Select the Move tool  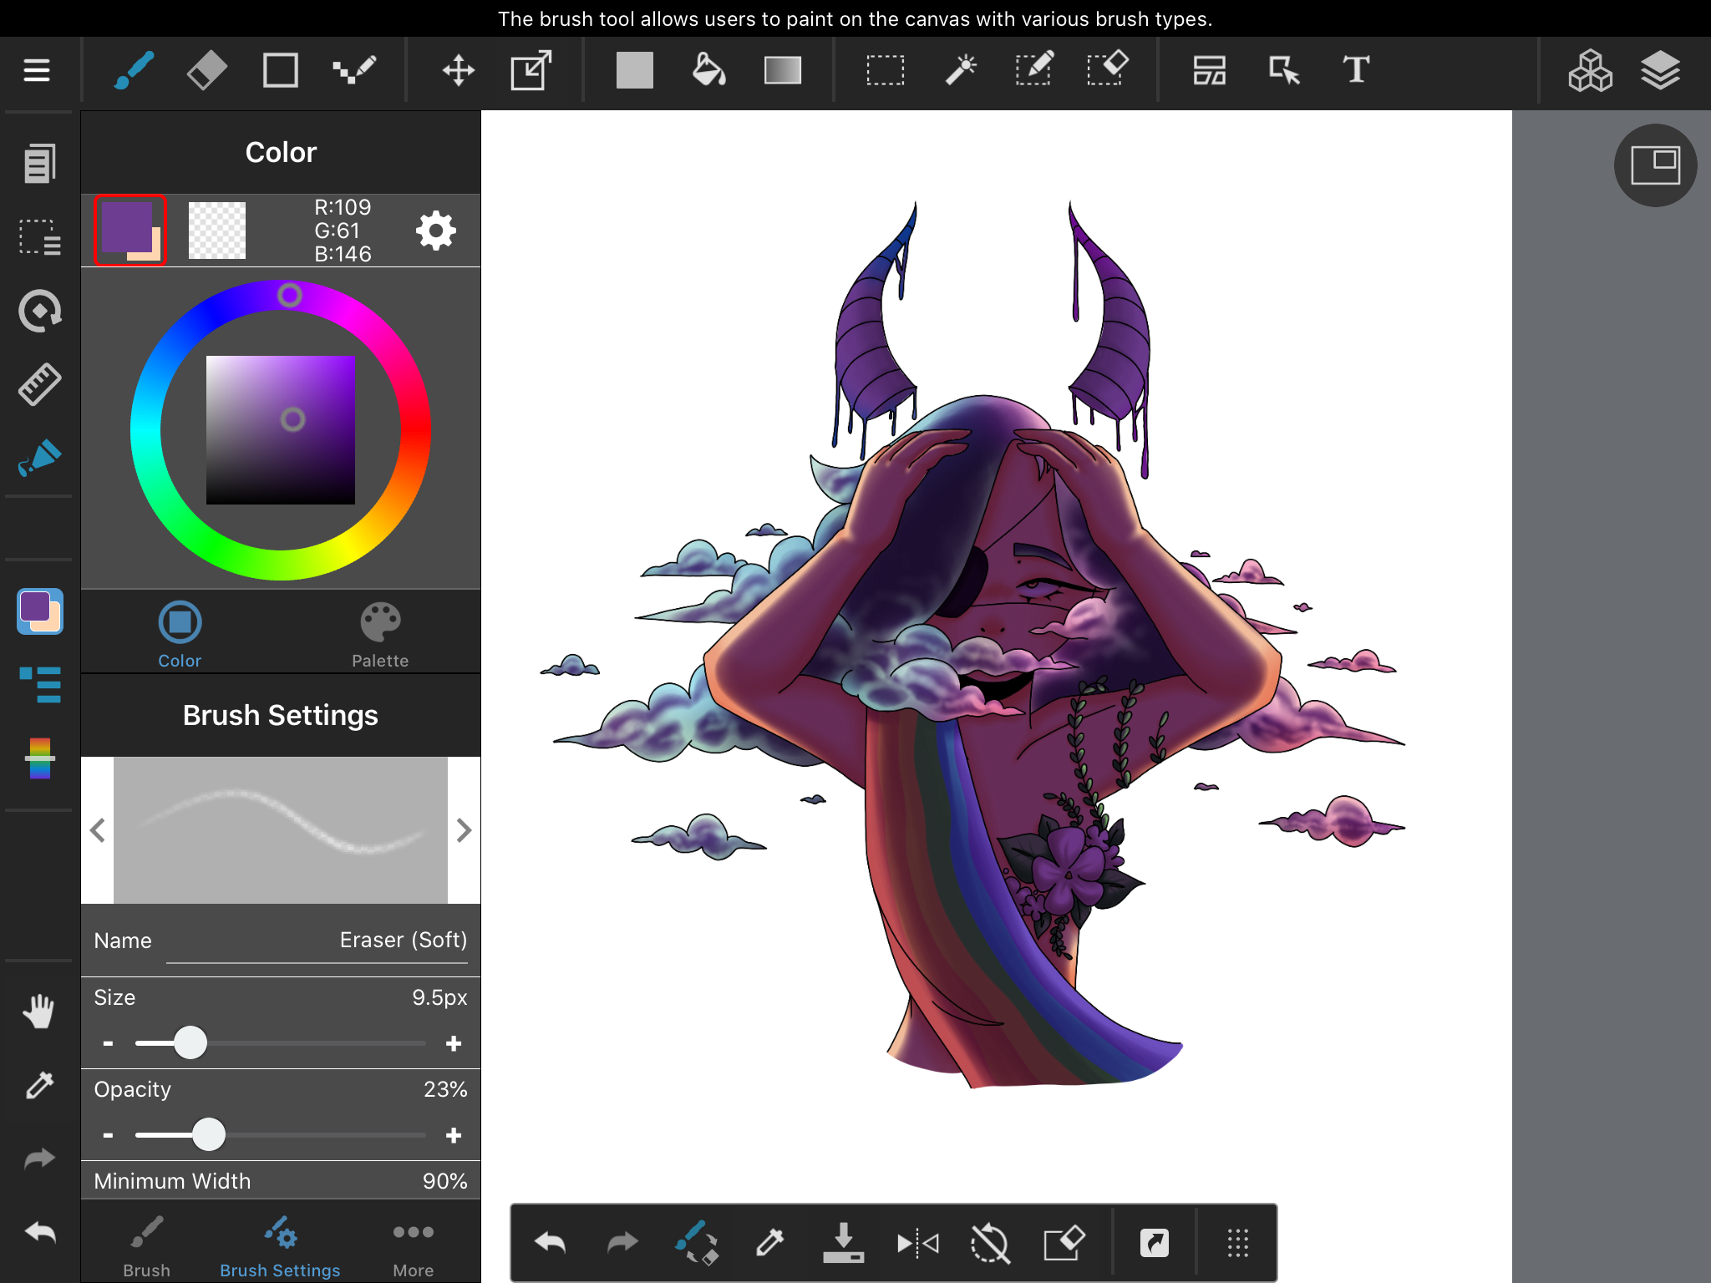pos(459,70)
